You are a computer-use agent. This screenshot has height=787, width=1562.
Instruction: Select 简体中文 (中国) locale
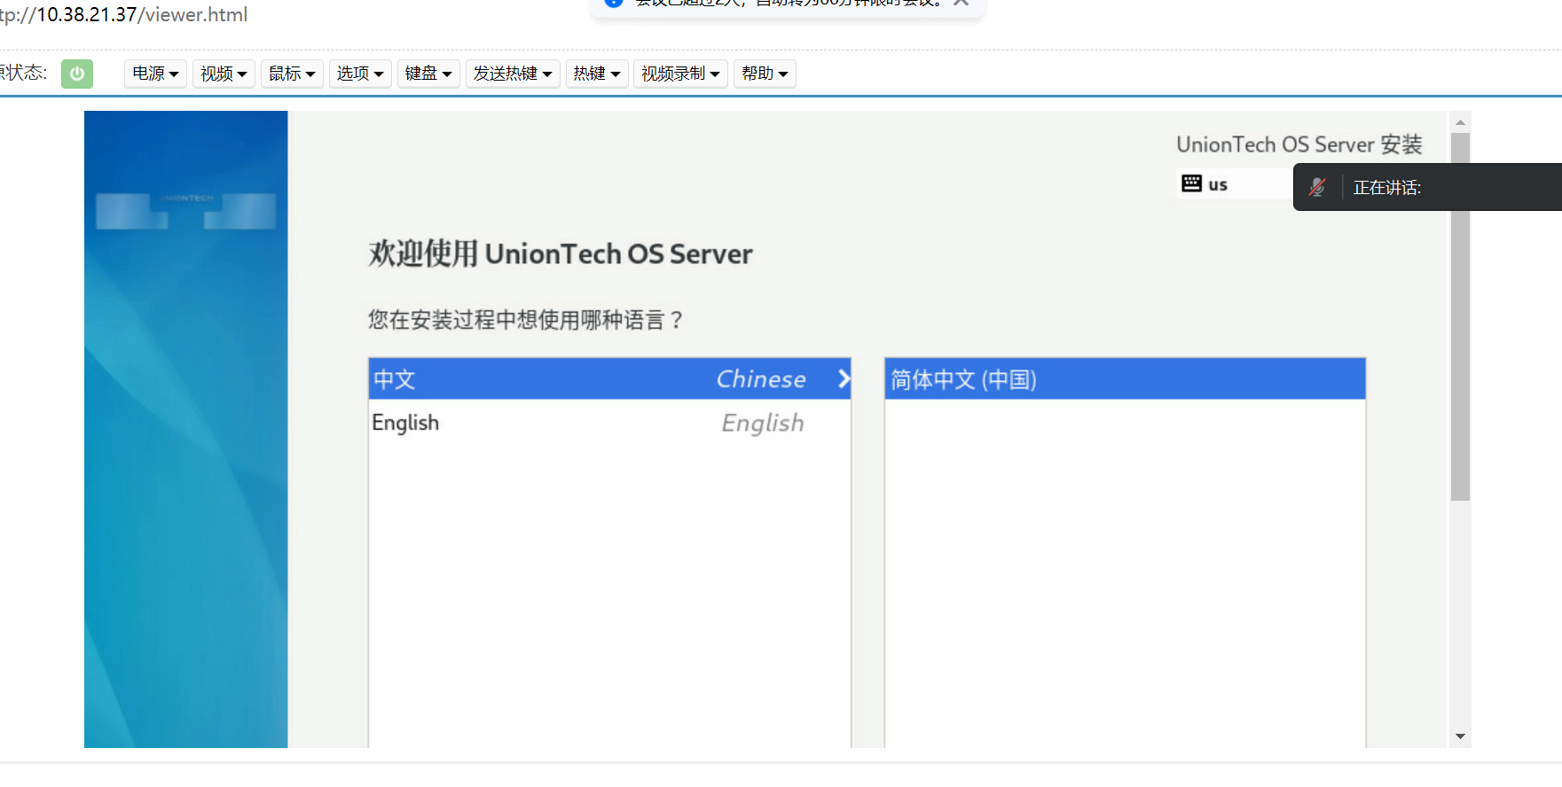pos(1125,379)
